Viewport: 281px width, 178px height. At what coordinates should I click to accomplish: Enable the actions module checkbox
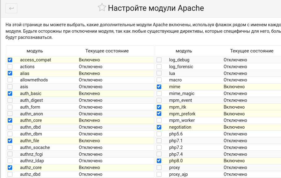[x=10, y=67]
